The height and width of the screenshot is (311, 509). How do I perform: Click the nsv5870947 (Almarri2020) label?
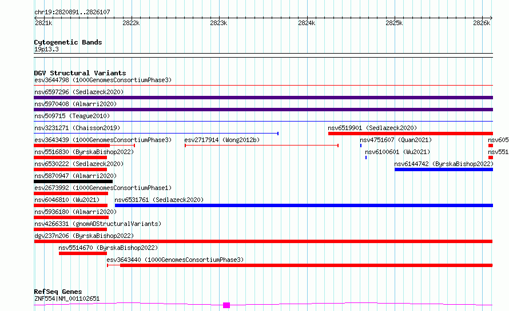(x=75, y=176)
